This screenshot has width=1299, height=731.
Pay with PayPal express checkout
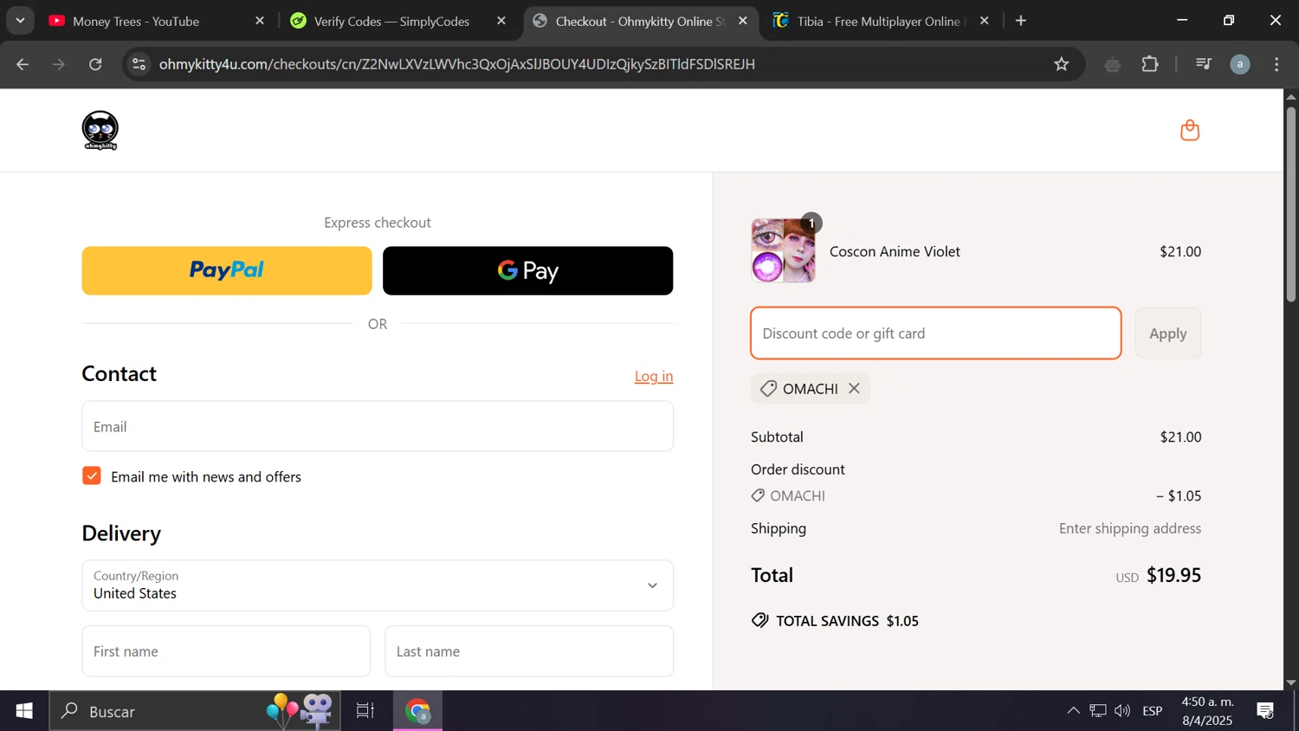tap(227, 271)
